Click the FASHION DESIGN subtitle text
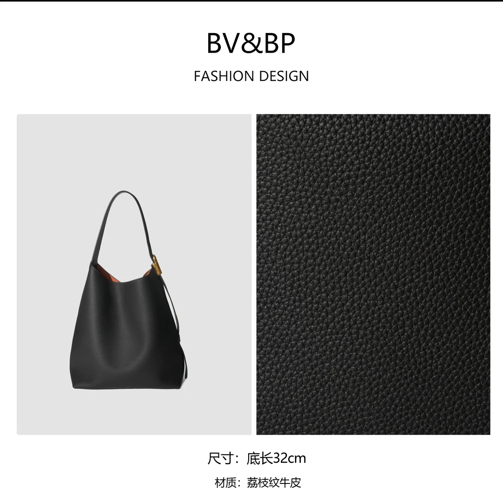The height and width of the screenshot is (503, 503). (251, 76)
